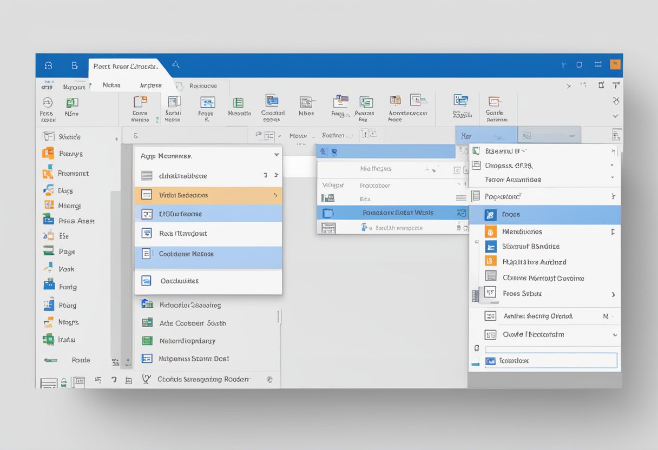Click the Froos picture icon in ribbon

pos(207,103)
